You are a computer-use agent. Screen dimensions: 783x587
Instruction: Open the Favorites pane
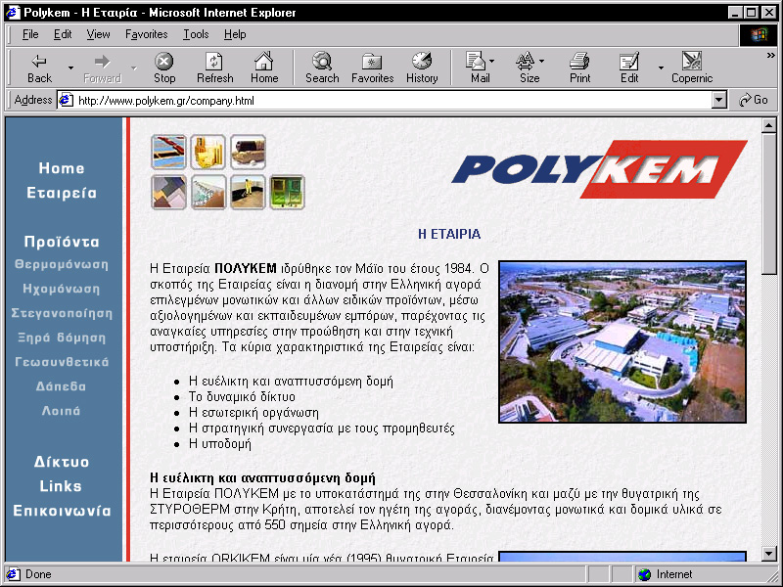tap(373, 68)
